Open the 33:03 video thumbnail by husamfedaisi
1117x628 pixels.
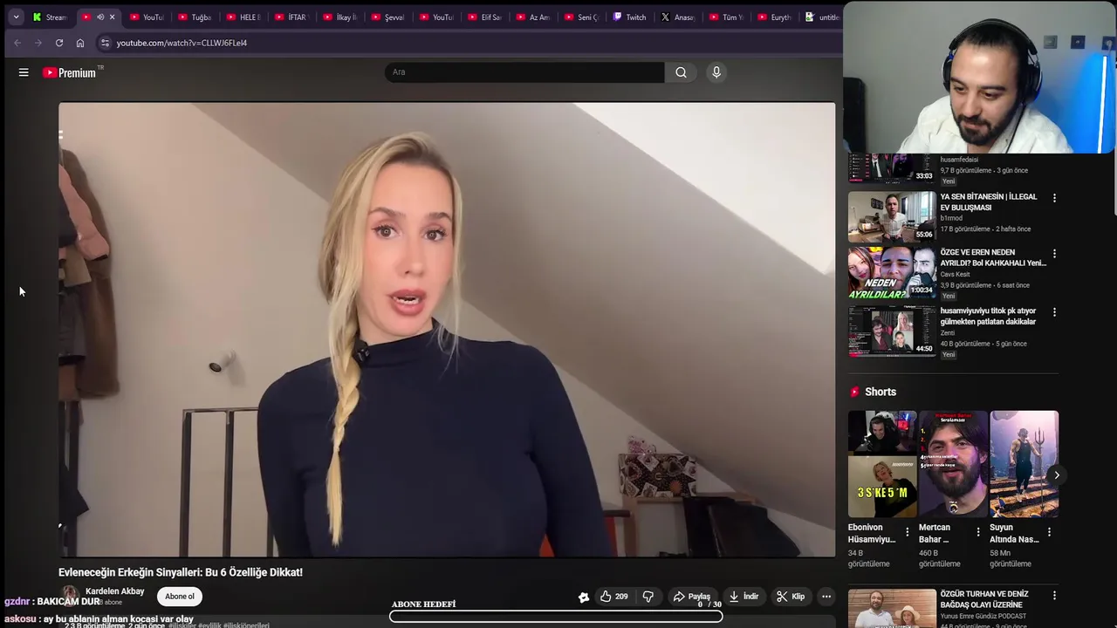point(892,168)
